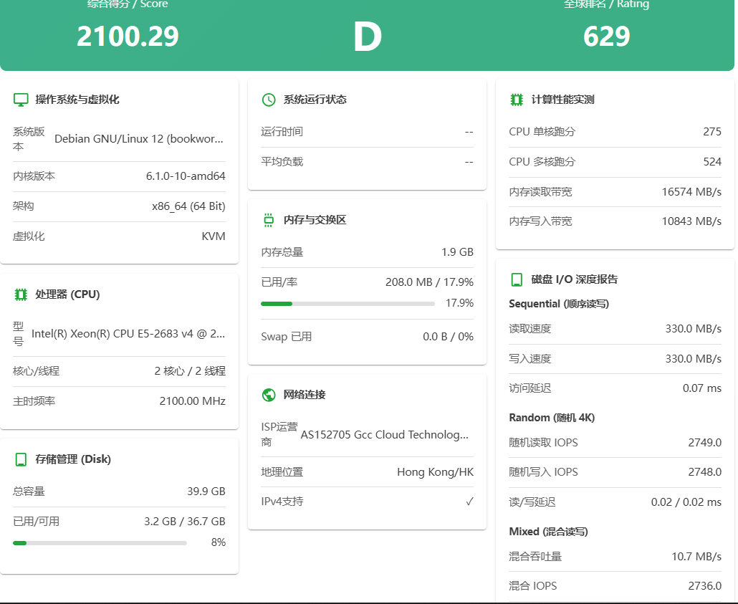Viewport: 738px width, 604px height.
Task: Click the disk icon beside 磁盘 I/O 深度报告
Action: 517,279
